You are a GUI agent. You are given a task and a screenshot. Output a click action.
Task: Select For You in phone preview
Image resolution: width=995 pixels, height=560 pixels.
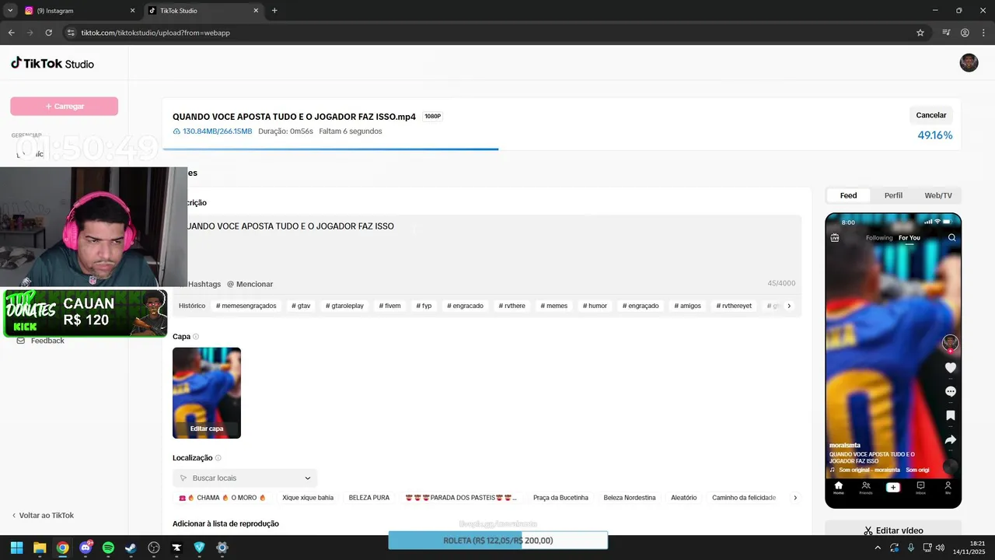click(x=909, y=238)
